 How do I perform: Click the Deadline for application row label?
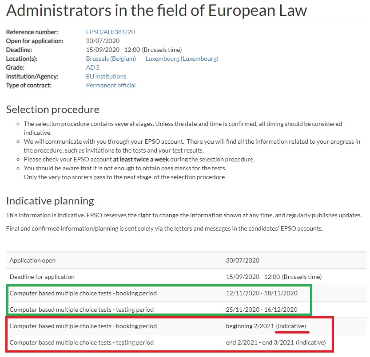pyautogui.click(x=42, y=277)
